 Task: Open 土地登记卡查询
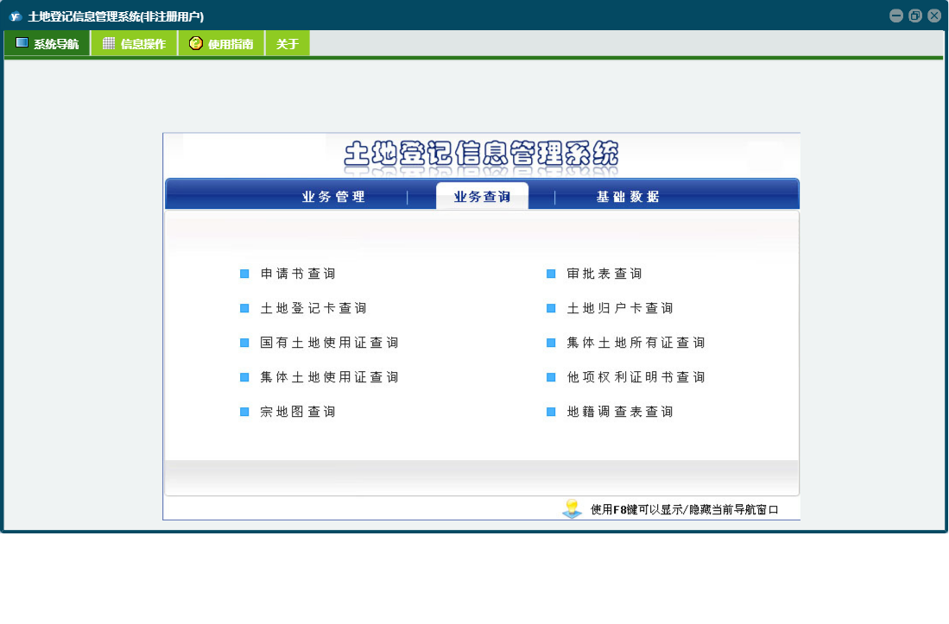point(313,308)
